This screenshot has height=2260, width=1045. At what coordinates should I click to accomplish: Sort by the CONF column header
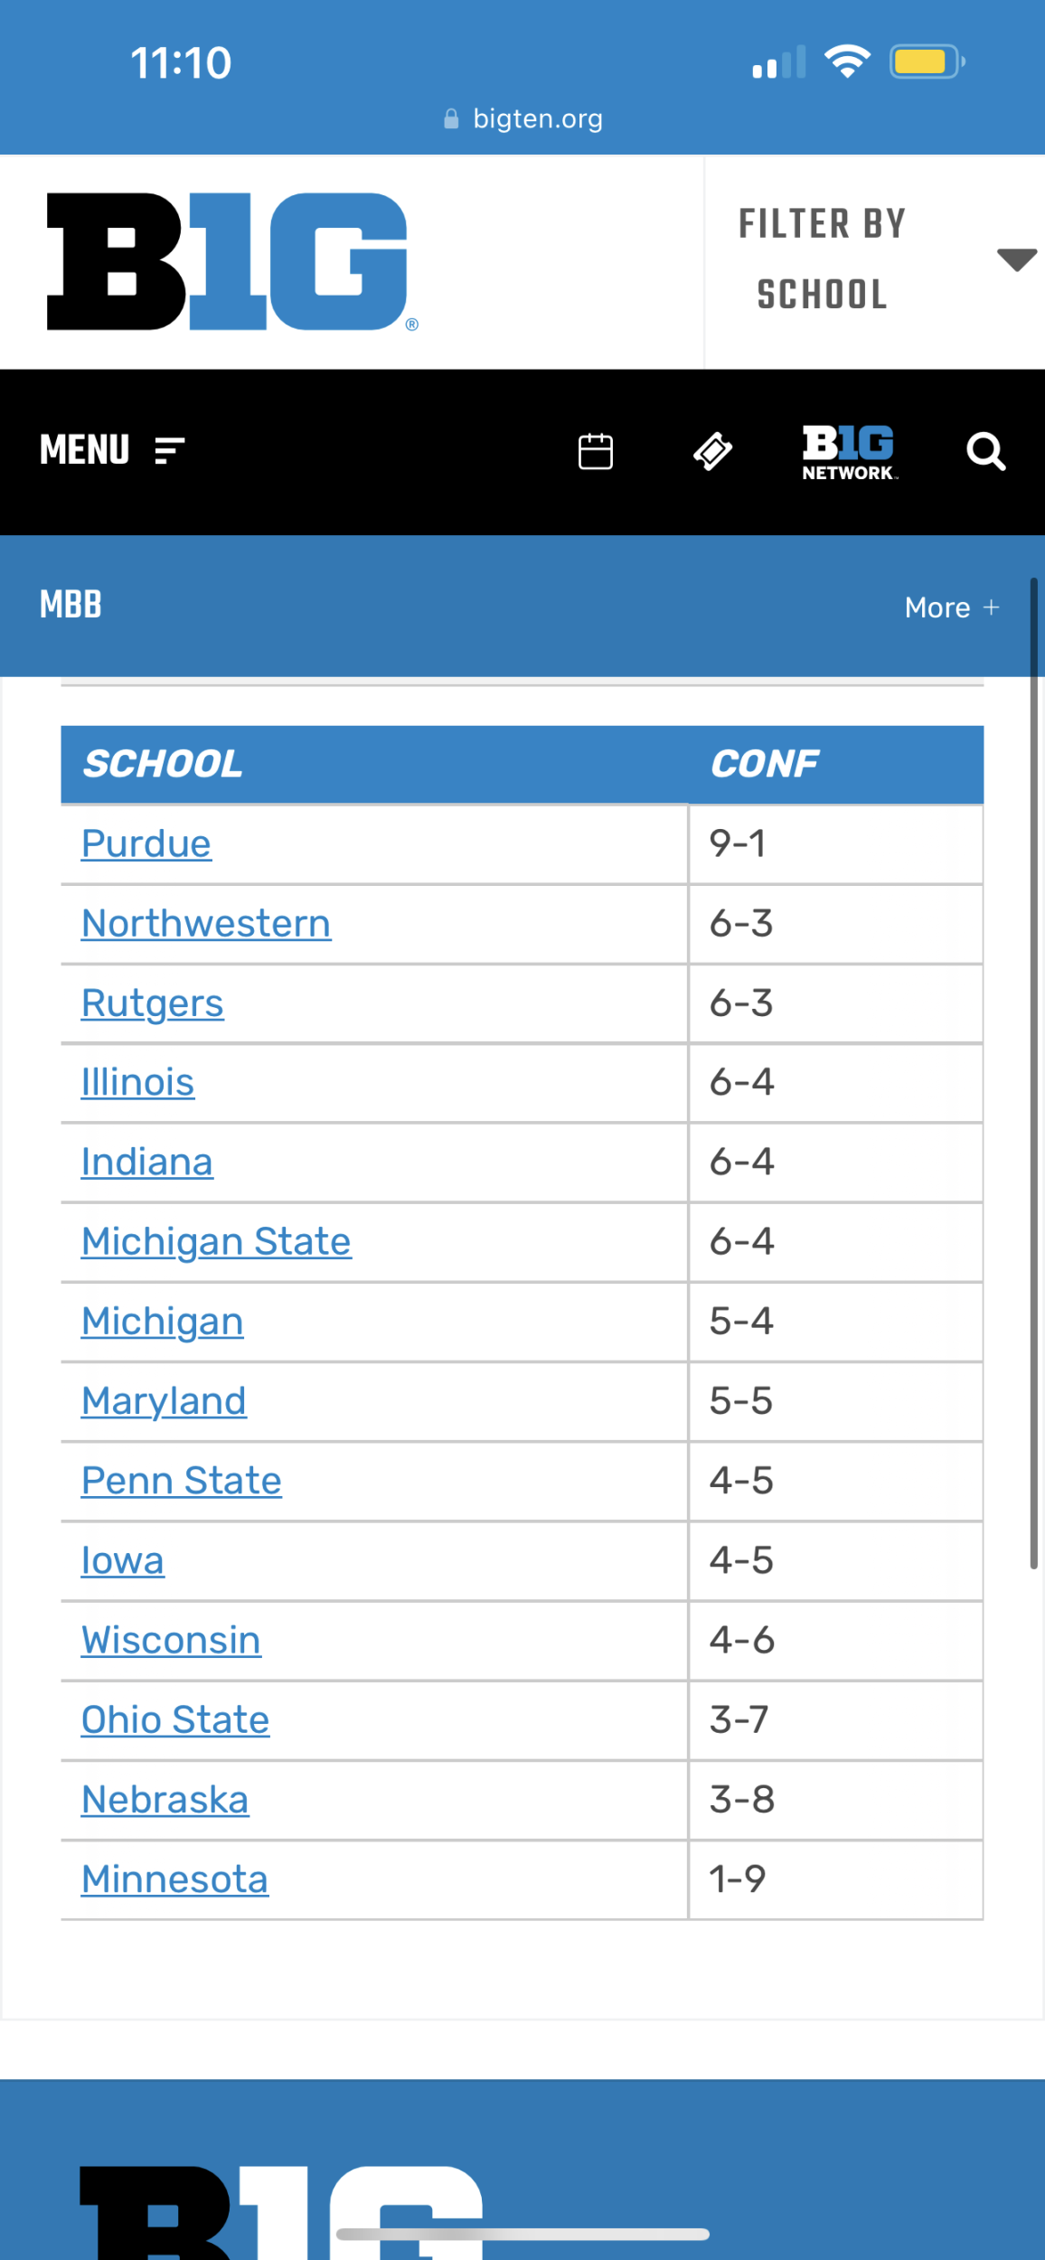[765, 765]
